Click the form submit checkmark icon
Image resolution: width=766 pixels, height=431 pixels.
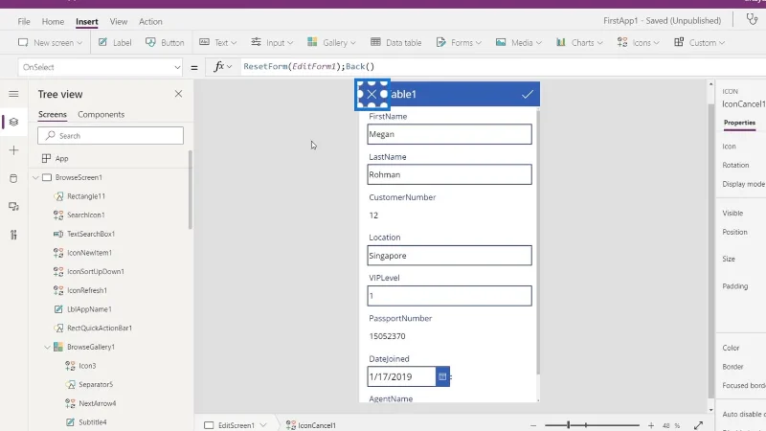(x=528, y=94)
